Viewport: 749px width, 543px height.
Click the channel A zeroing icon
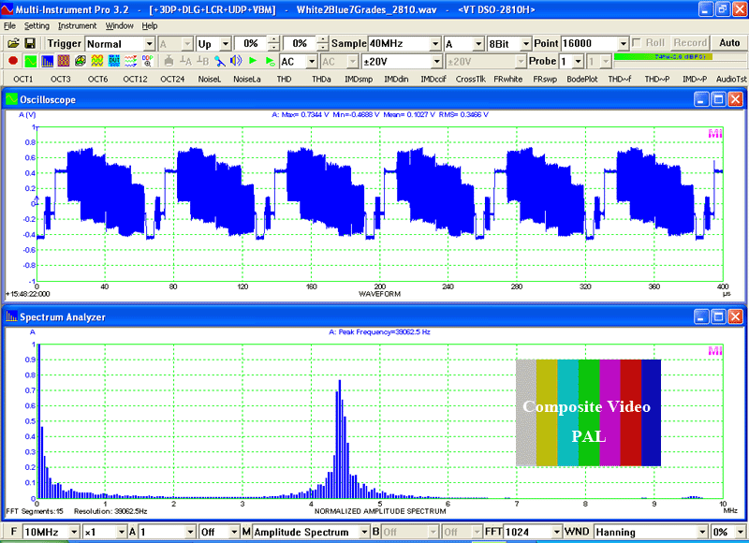pyautogui.click(x=185, y=61)
